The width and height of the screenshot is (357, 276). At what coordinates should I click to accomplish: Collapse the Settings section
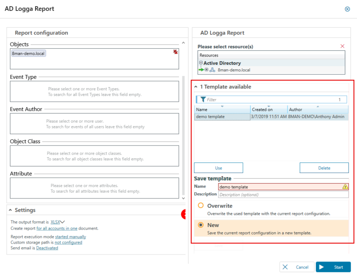(x=10, y=210)
